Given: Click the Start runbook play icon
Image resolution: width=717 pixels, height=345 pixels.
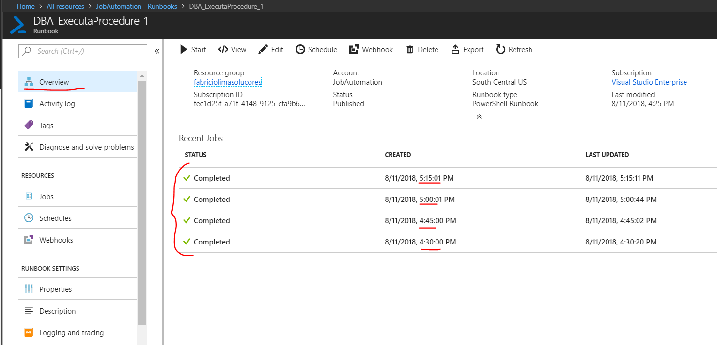Looking at the screenshot, I should 184,49.
